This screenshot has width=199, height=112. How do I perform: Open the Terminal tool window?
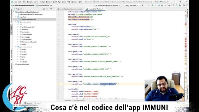coord(28,103)
